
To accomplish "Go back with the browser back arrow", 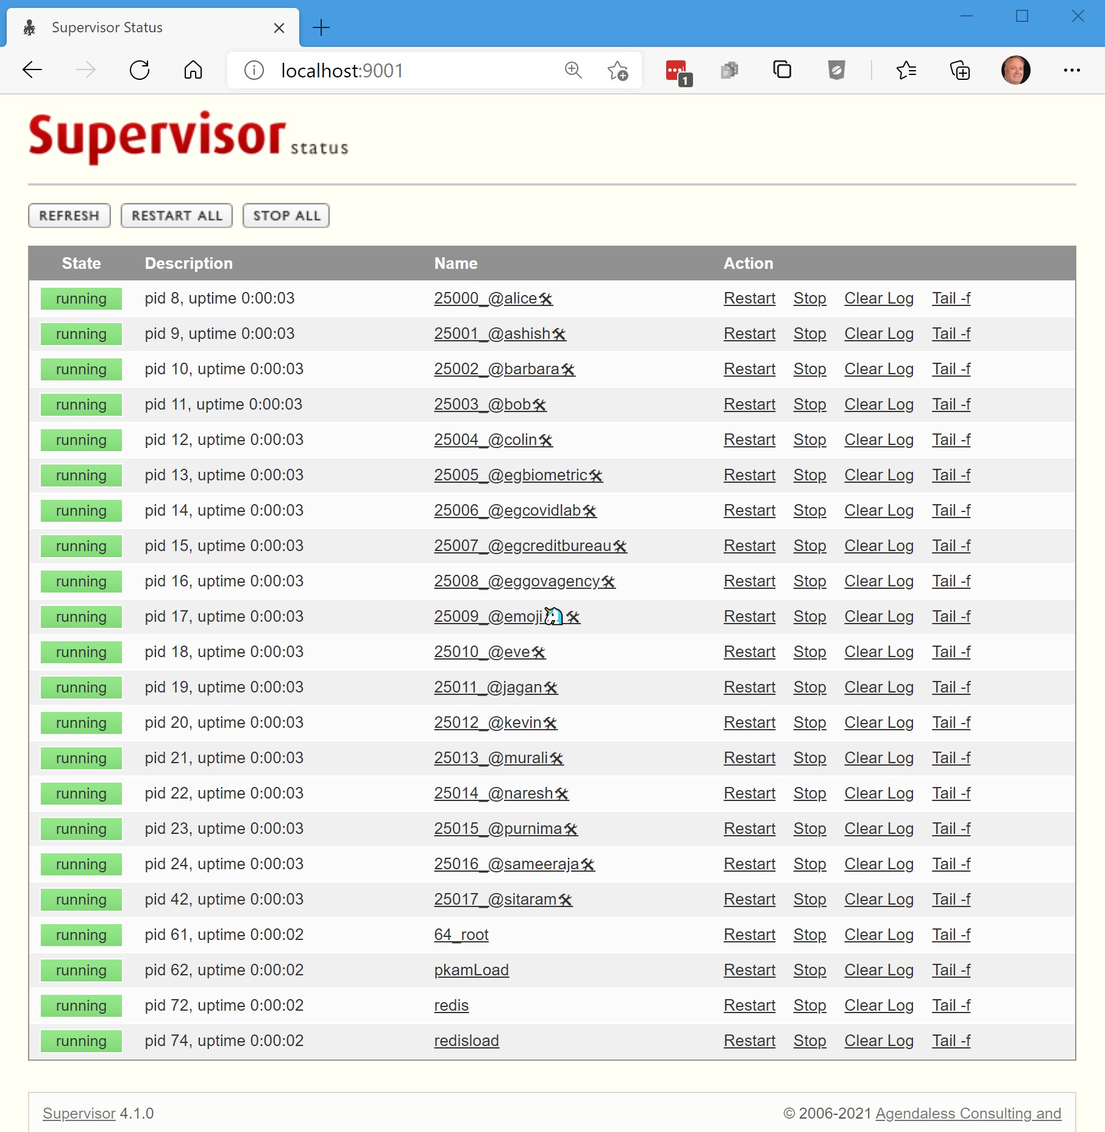I will (32, 71).
